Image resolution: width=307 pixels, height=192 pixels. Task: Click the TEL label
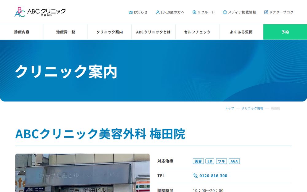pos(161,176)
